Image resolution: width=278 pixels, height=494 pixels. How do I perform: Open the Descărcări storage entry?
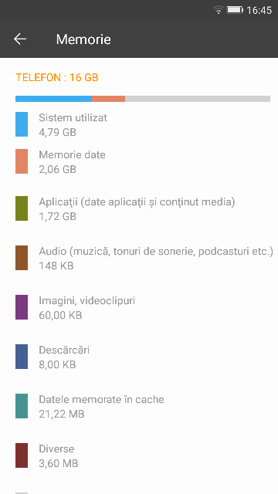(x=139, y=357)
